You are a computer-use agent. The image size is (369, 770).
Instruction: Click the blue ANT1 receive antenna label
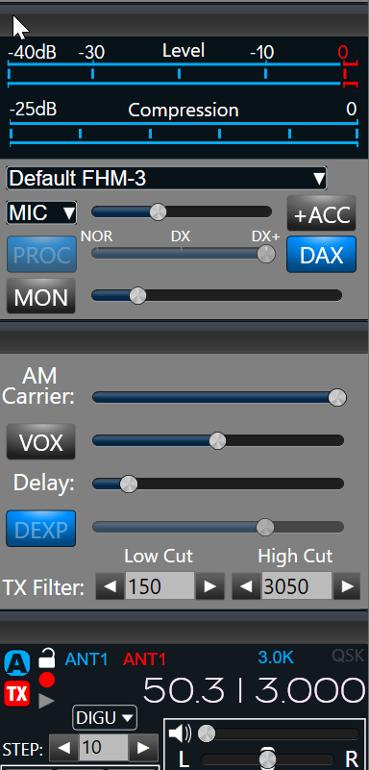(x=86, y=659)
